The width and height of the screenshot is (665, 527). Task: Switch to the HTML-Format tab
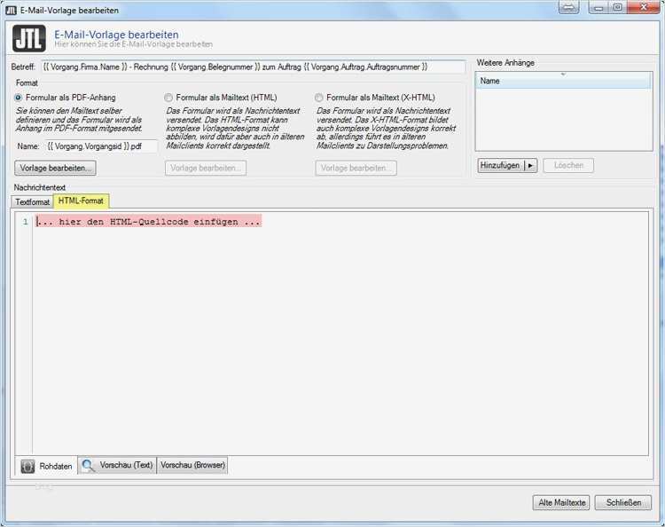[x=81, y=201]
